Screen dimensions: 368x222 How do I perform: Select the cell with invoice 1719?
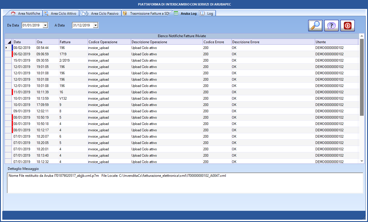(73, 54)
